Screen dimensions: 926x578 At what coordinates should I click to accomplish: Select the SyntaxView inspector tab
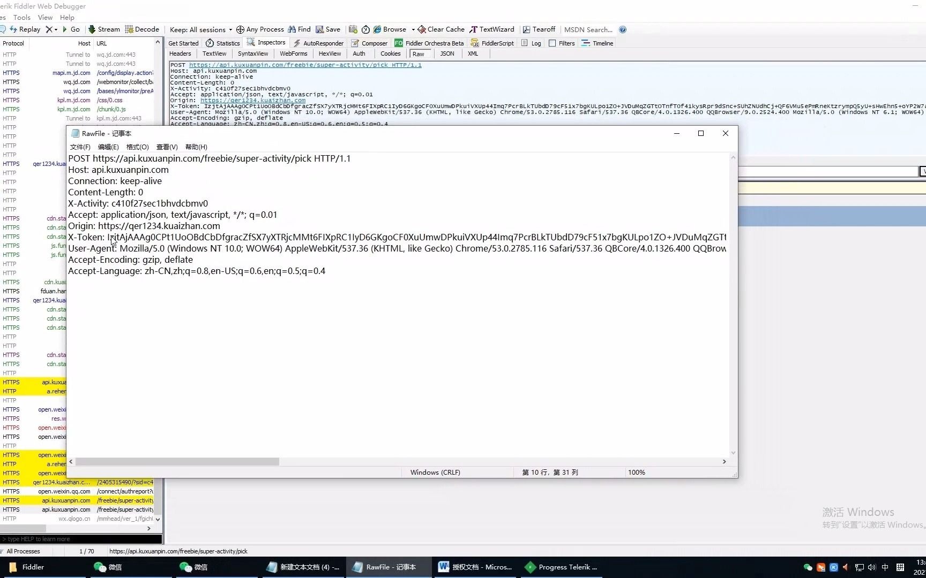[x=253, y=54]
